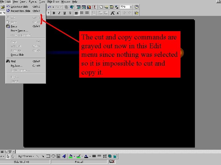Toggle Center Alignment button

tap(82, 13)
